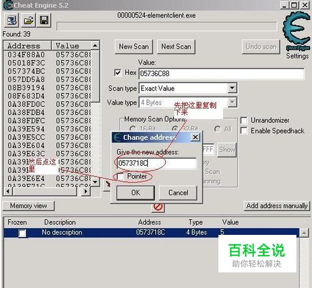Select address 0A38FDFC in the results
The height and width of the screenshot is (288, 312).
coord(26,121)
